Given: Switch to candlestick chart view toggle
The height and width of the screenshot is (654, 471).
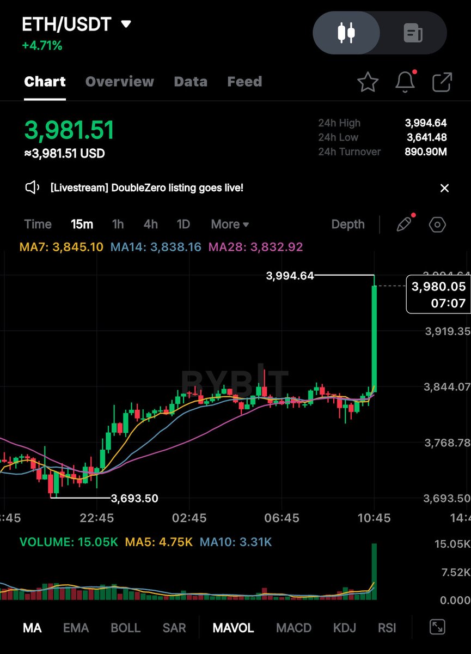Looking at the screenshot, I should coord(346,33).
